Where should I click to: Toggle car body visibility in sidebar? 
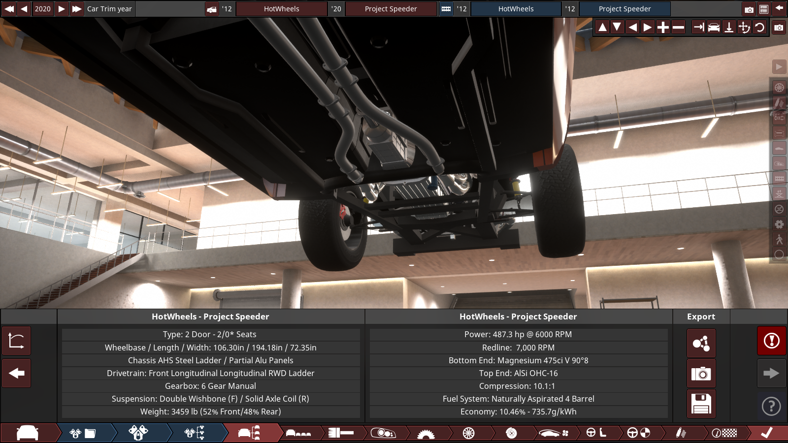click(x=779, y=148)
